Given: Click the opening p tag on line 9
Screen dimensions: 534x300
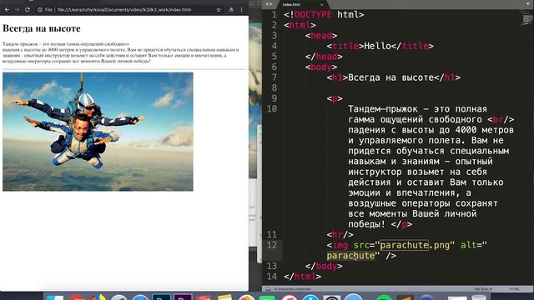Looking at the screenshot, I should click(x=335, y=98).
